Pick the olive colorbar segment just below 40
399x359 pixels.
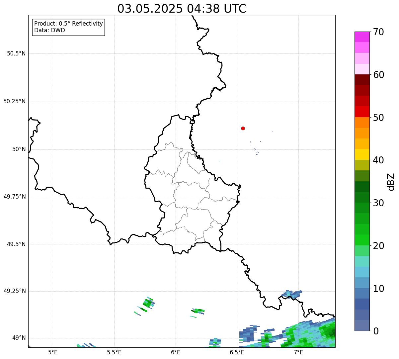362,165
